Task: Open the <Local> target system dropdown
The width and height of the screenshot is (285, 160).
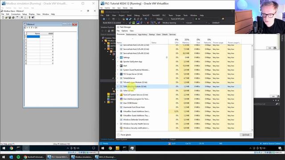Action: pyautogui.click(x=196, y=23)
